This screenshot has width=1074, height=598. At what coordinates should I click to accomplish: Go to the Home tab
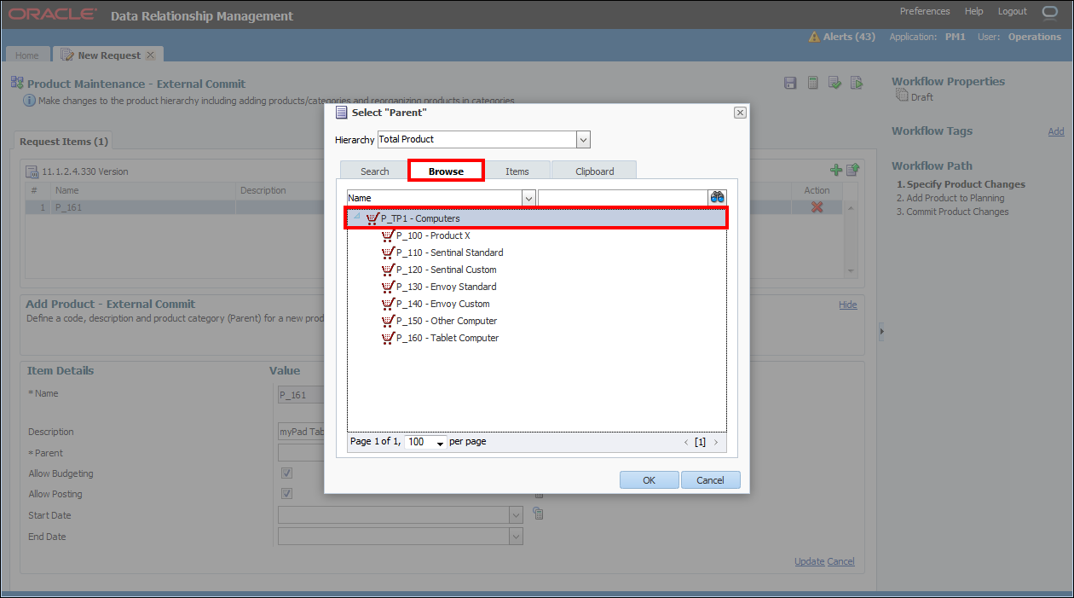click(27, 55)
